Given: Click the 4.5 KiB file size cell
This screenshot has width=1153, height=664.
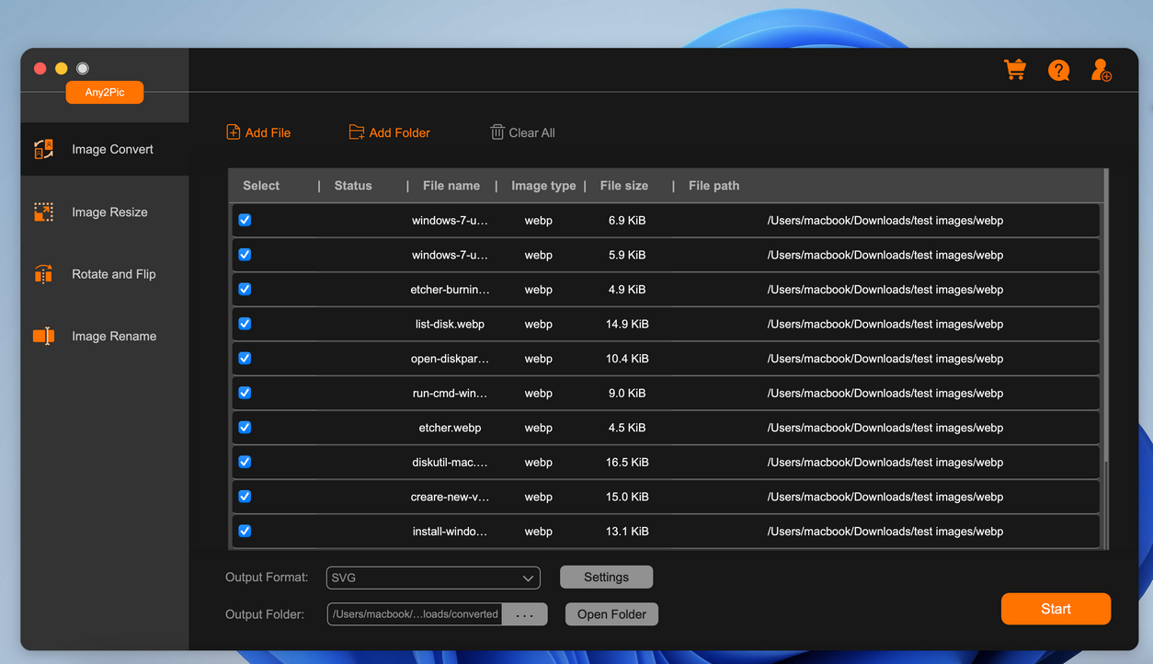Looking at the screenshot, I should coord(627,428).
